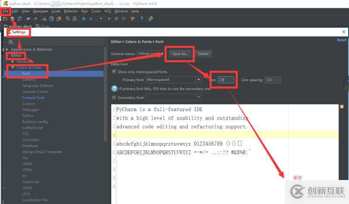Screen dimensions: 349x204
Task: Select CoffeeScript color settings item
Action: [x=32, y=128]
